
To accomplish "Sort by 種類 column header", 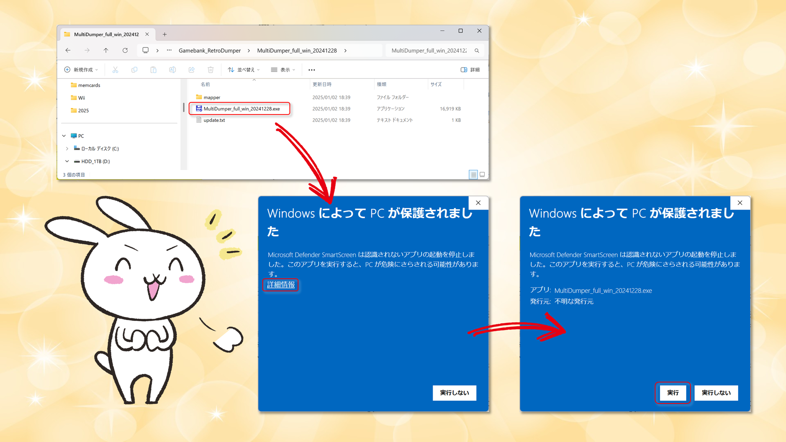I will [382, 84].
